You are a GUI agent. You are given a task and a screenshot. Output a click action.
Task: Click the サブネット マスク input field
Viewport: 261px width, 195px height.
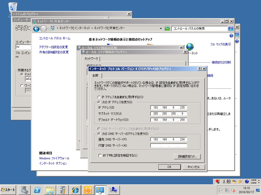coord(169,114)
